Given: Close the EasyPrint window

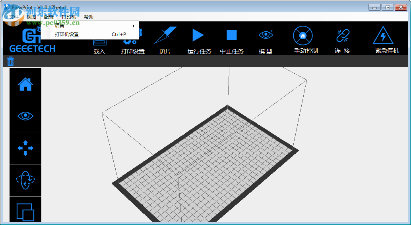Looking at the screenshot, I should tap(401, 8).
